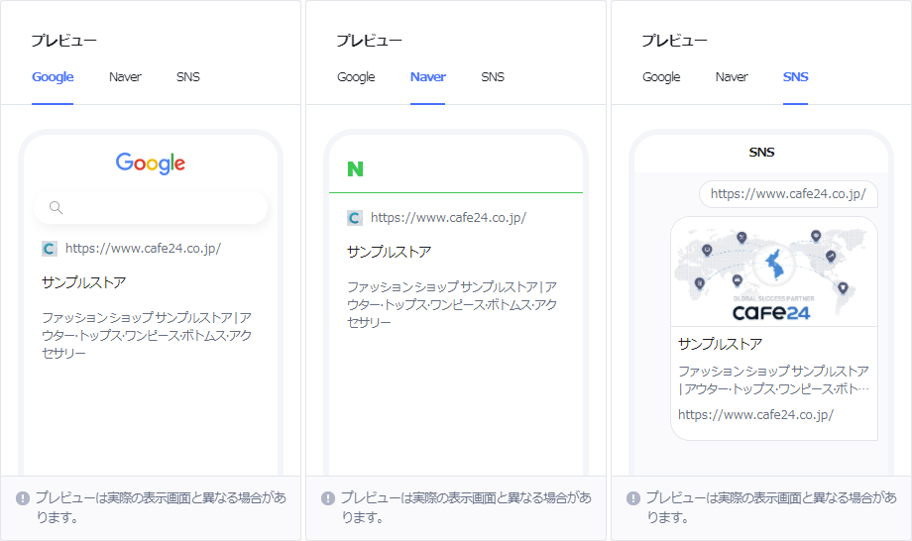Viewport: 912px width, 541px height.
Task: Click the cafe24 favicon in the Naver preview
Action: point(354,218)
